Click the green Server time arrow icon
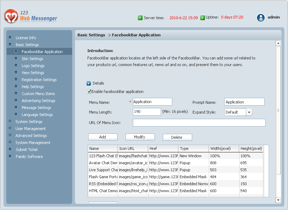 [x=140, y=18]
